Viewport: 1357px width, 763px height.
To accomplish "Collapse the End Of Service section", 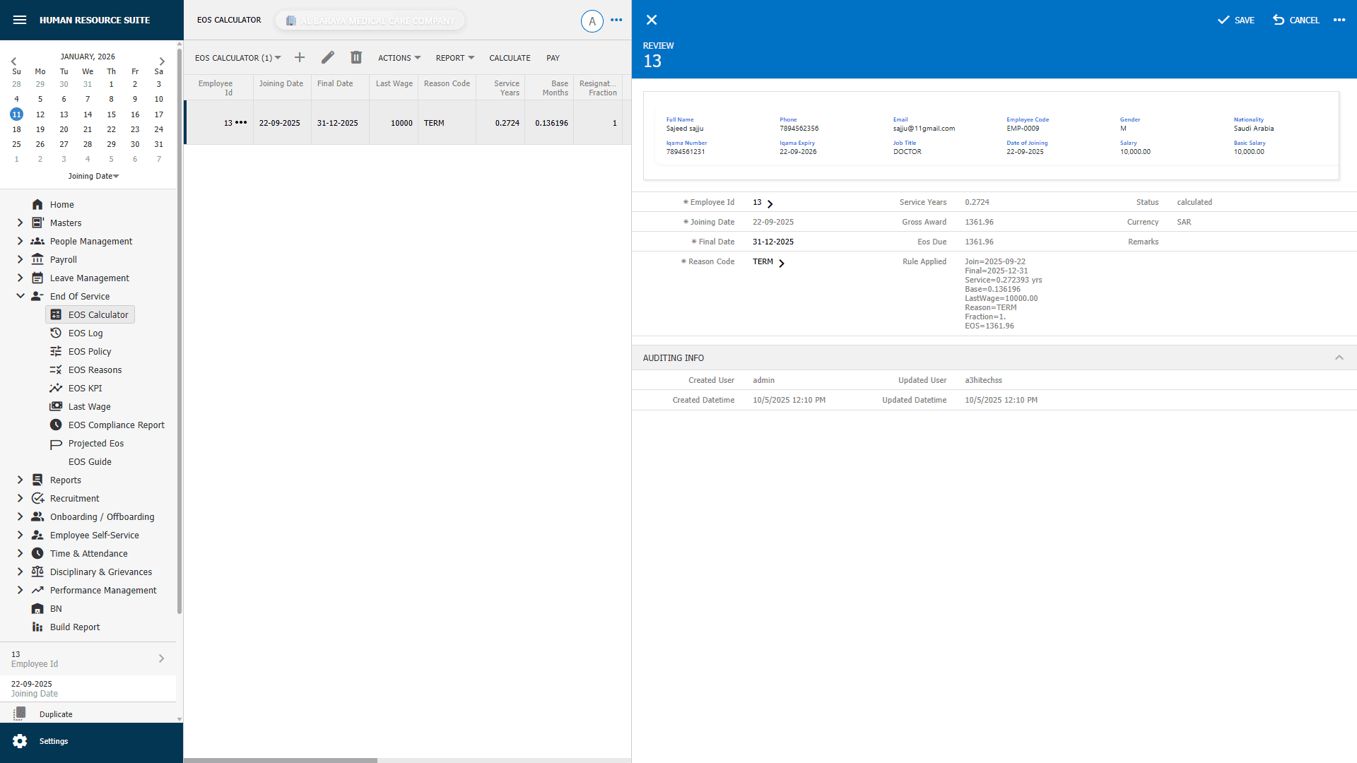I will point(20,296).
